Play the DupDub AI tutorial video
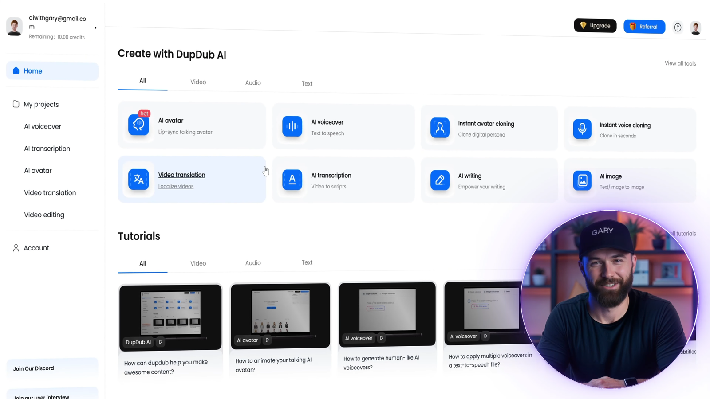Image resolution: width=710 pixels, height=399 pixels. coord(160,342)
